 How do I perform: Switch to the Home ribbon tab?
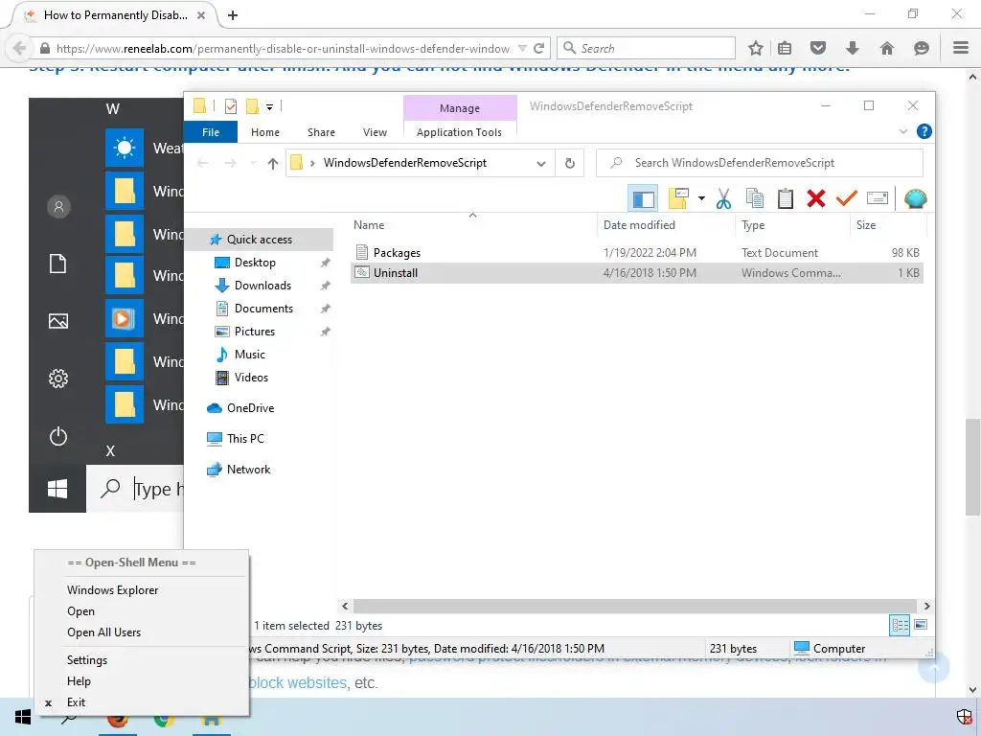[265, 132]
